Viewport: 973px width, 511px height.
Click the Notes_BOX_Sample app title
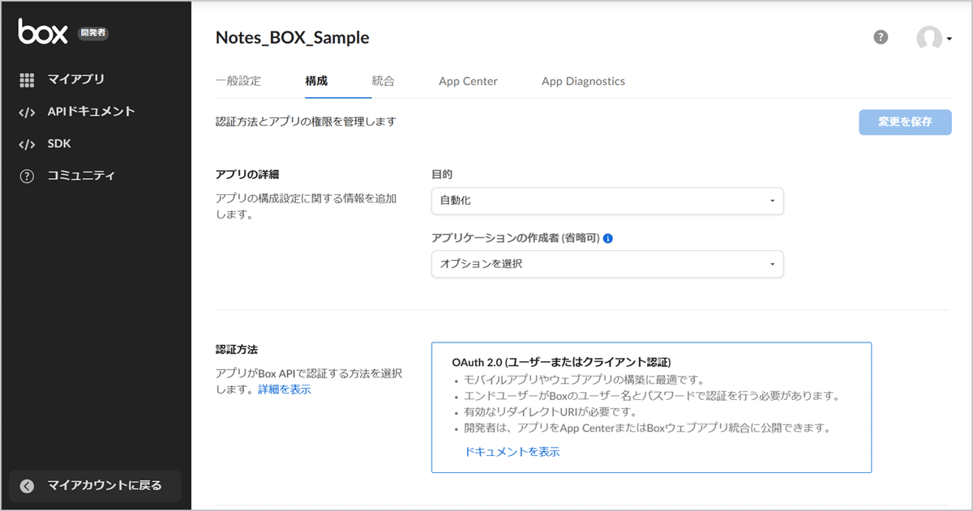292,37
